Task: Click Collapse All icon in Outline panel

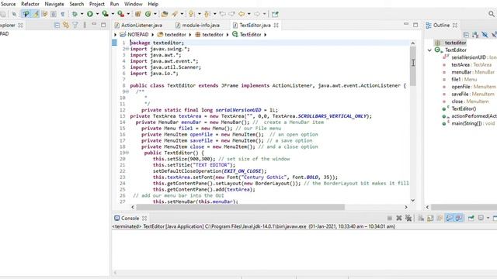Action: [x=466, y=34]
